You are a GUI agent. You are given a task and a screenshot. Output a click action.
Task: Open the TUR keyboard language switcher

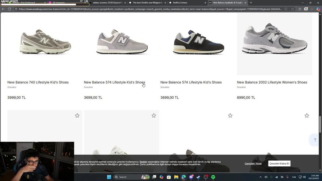294,177
